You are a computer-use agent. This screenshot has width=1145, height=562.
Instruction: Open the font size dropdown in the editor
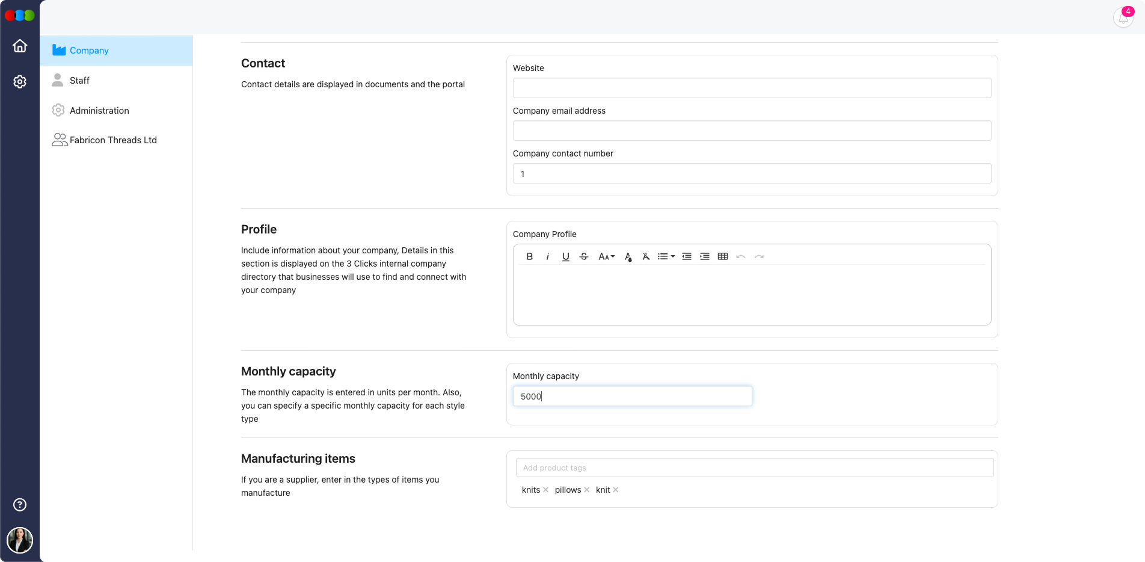pyautogui.click(x=606, y=256)
